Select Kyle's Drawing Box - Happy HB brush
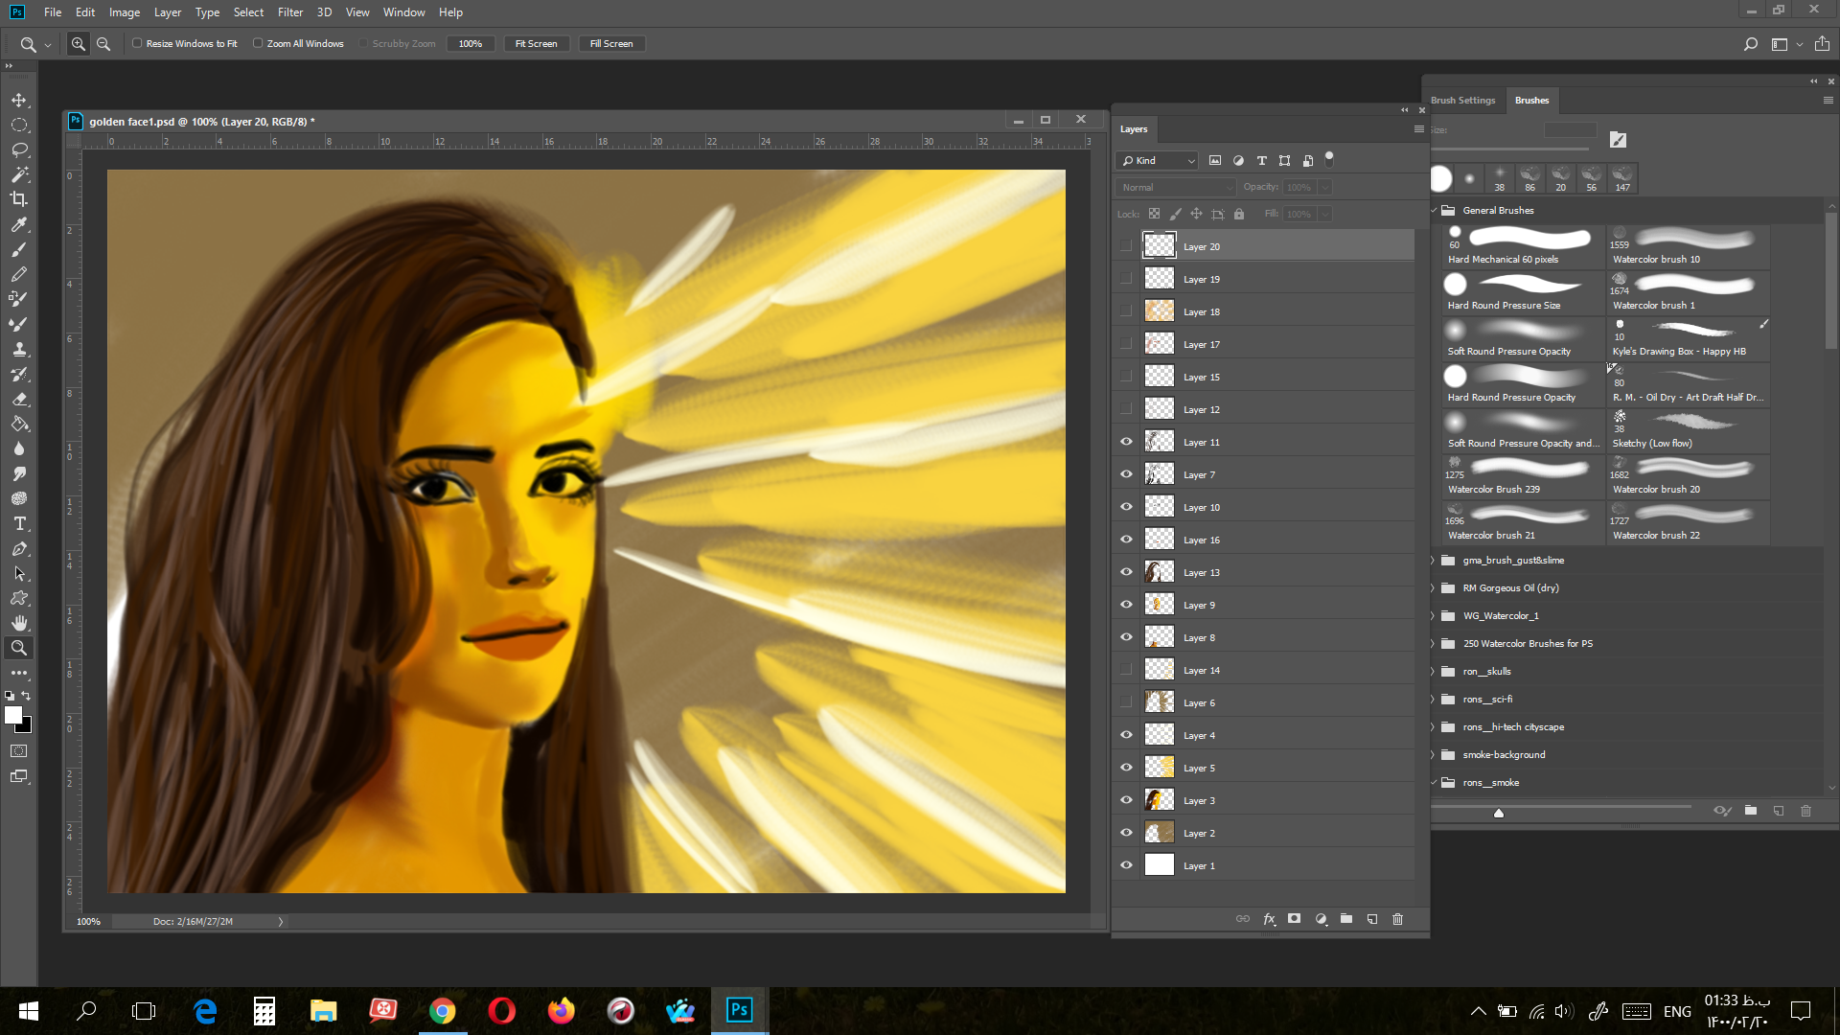This screenshot has height=1035, width=1840. [x=1689, y=338]
